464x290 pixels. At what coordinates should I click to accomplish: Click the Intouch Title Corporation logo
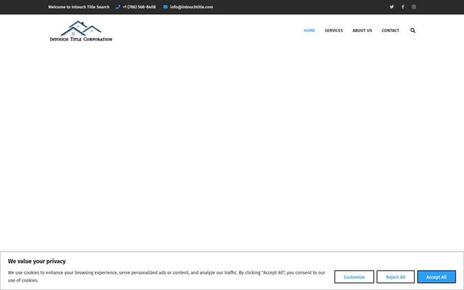pos(81,31)
